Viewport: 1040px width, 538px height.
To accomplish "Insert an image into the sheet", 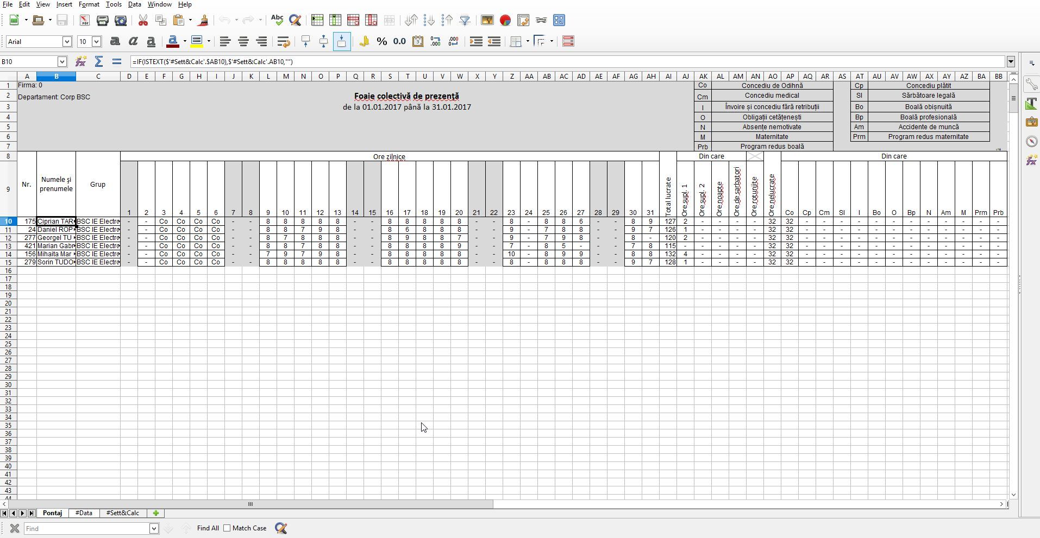I will pyautogui.click(x=487, y=20).
